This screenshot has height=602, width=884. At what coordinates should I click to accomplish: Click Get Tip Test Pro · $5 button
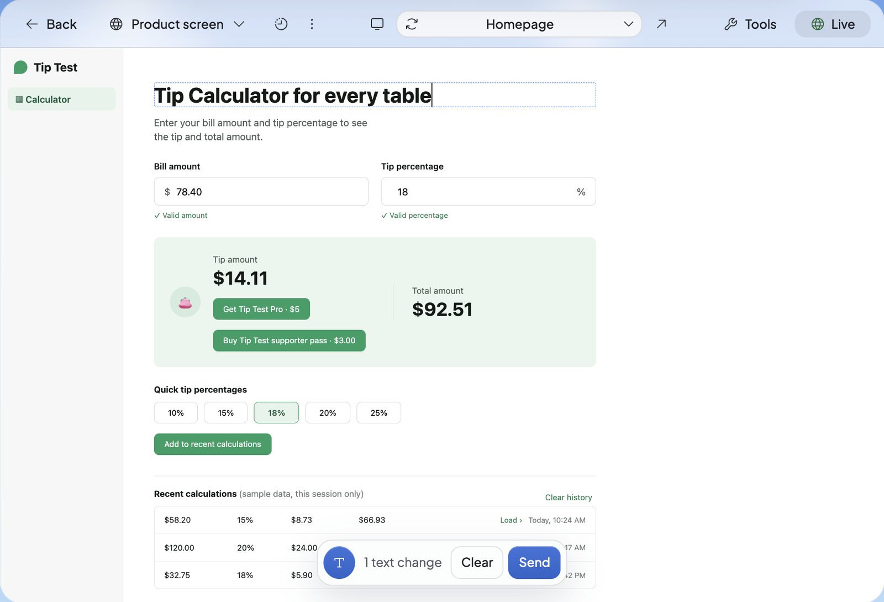click(x=261, y=310)
